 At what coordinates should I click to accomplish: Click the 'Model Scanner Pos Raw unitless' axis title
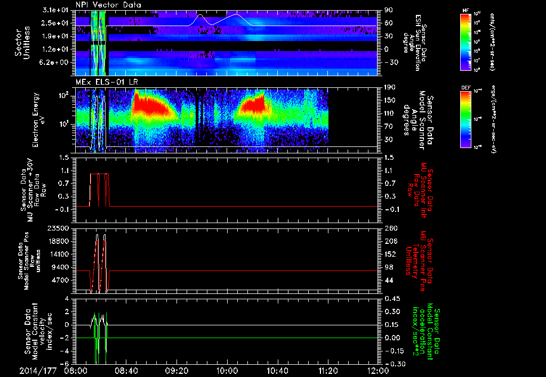29,261
